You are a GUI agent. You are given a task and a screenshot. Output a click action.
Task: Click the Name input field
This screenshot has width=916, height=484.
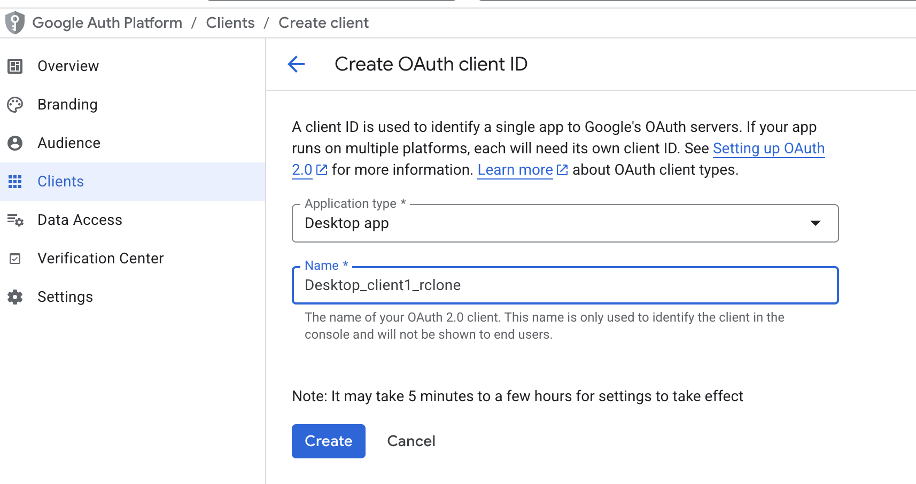(565, 285)
